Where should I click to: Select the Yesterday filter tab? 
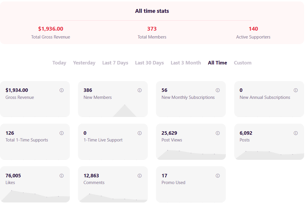[x=84, y=63]
